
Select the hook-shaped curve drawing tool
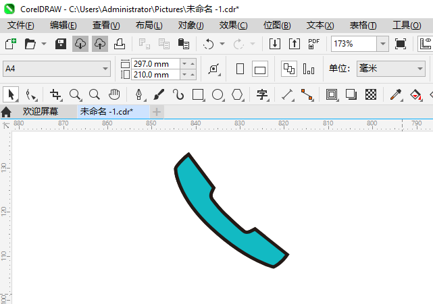pyautogui.click(x=178, y=94)
